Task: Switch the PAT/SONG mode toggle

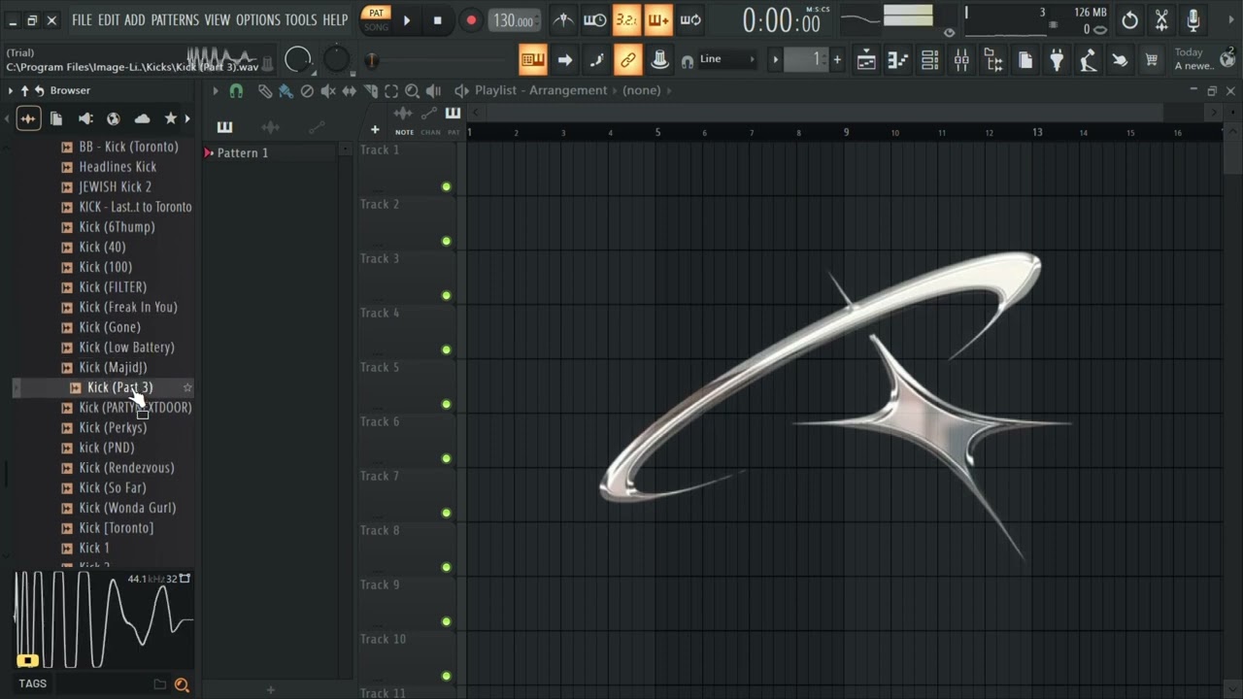Action: click(376, 19)
